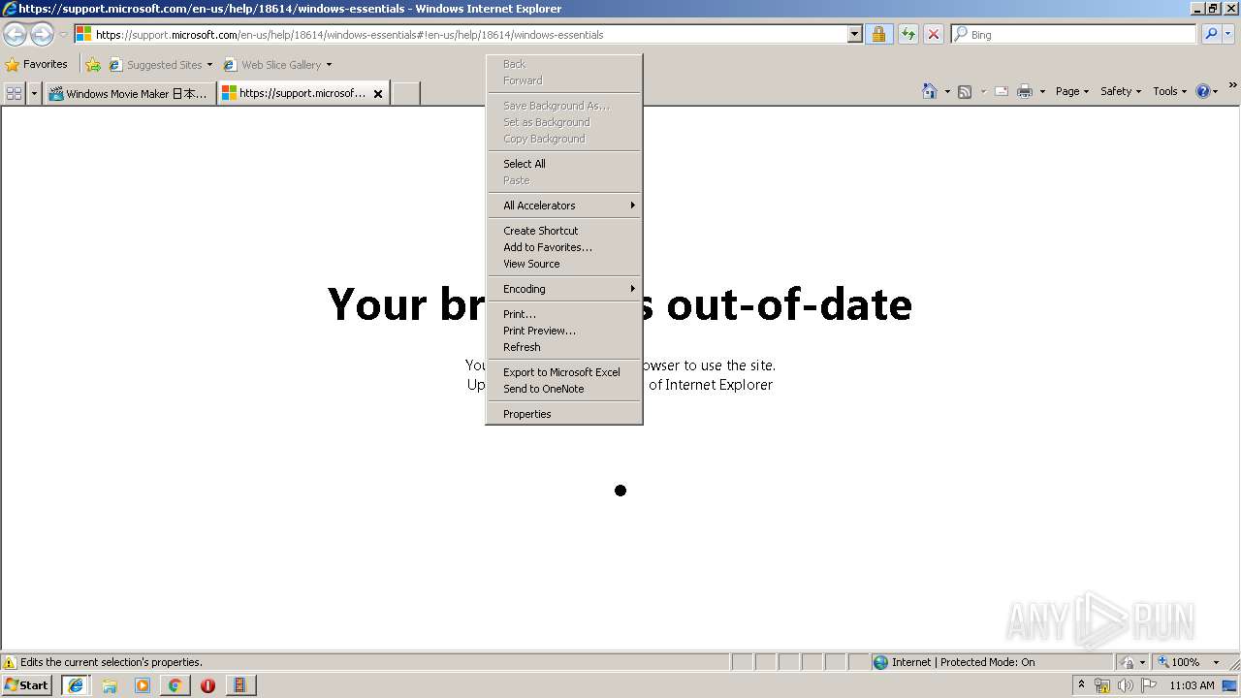Image resolution: width=1241 pixels, height=698 pixels.
Task: Open the Page menu dropdown
Action: 1072,91
